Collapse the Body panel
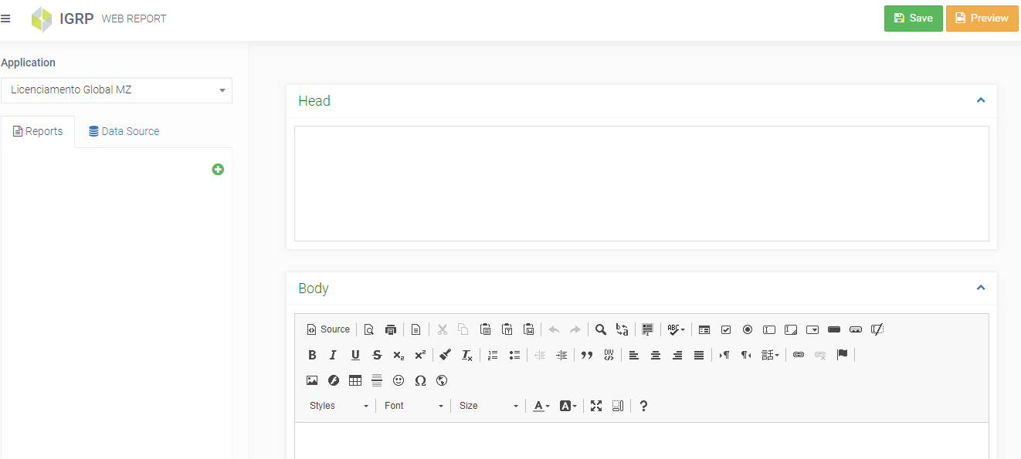This screenshot has height=459, width=1021. pos(981,288)
